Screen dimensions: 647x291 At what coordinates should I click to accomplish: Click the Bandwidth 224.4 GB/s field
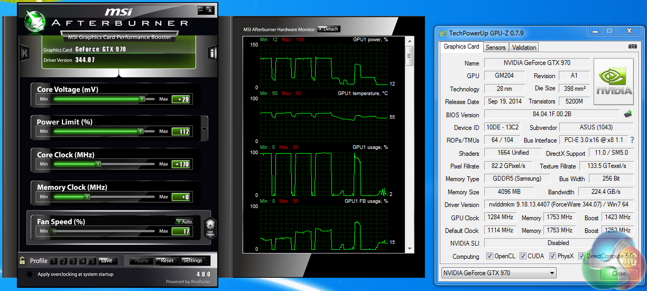pyautogui.click(x=606, y=192)
